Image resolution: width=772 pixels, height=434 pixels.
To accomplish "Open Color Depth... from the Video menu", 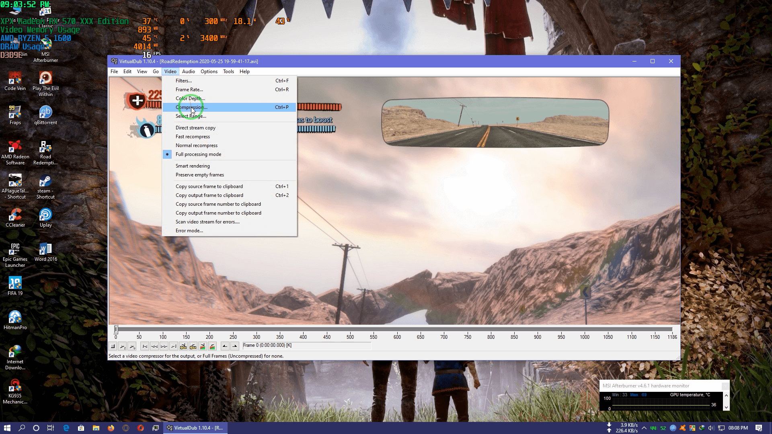I will [229, 98].
